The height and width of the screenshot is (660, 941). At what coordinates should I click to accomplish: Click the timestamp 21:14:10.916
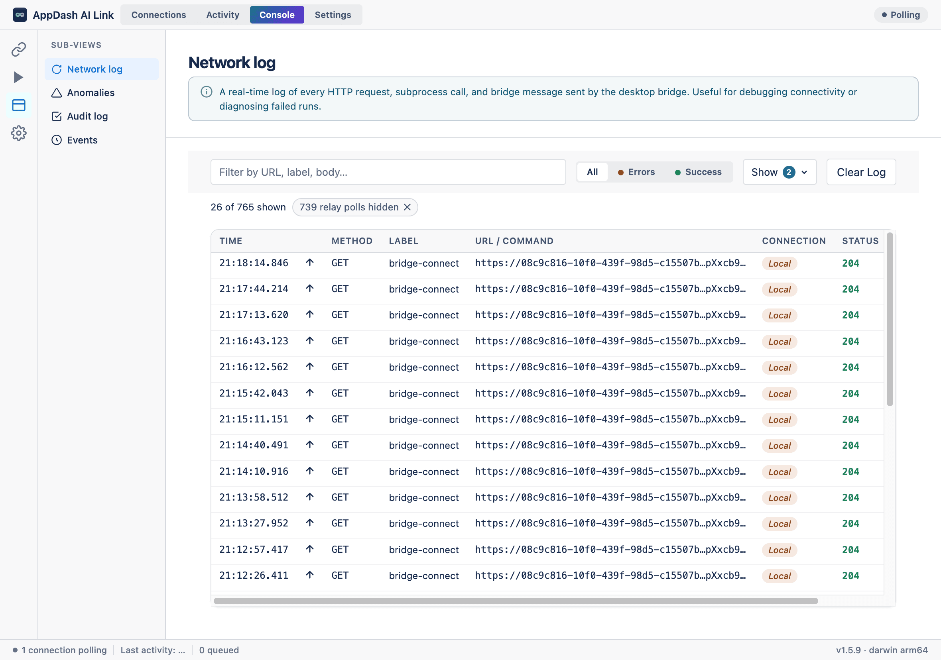[254, 471]
